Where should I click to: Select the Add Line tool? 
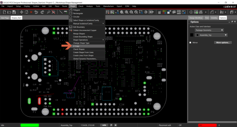[61, 12]
